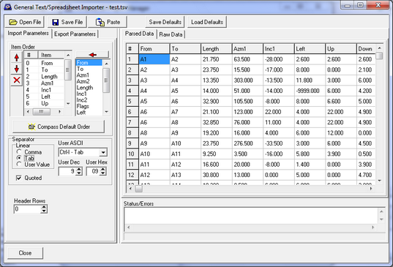Click the Status/Errors text area

(x=251, y=216)
